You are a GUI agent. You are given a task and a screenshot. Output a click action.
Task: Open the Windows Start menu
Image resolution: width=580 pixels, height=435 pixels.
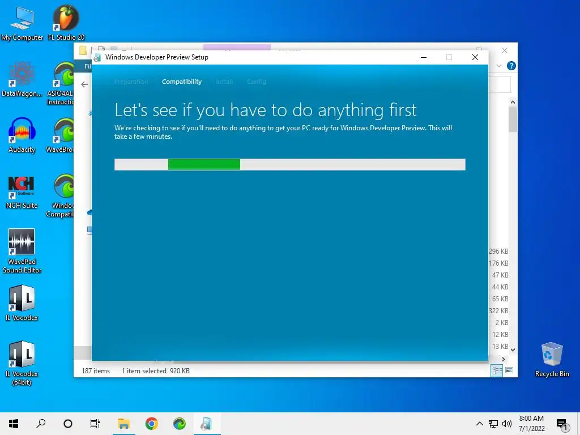(14, 424)
